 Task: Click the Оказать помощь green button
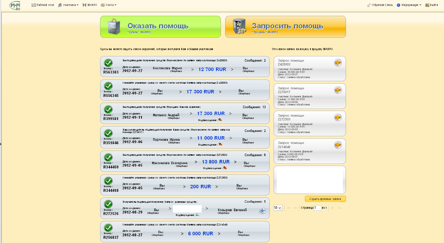[x=161, y=27]
